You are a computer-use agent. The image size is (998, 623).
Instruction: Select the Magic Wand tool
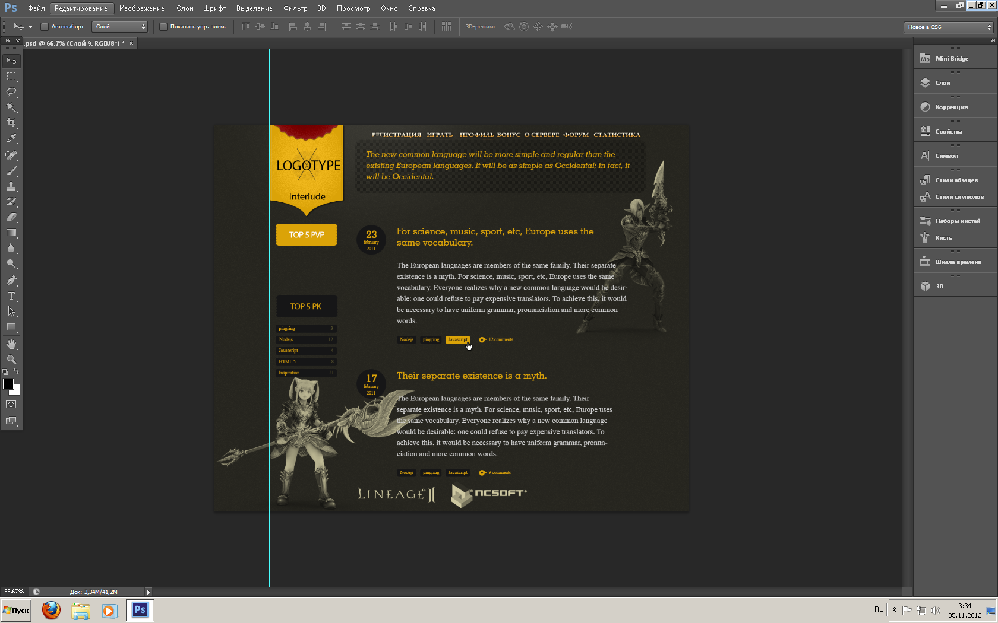11,107
